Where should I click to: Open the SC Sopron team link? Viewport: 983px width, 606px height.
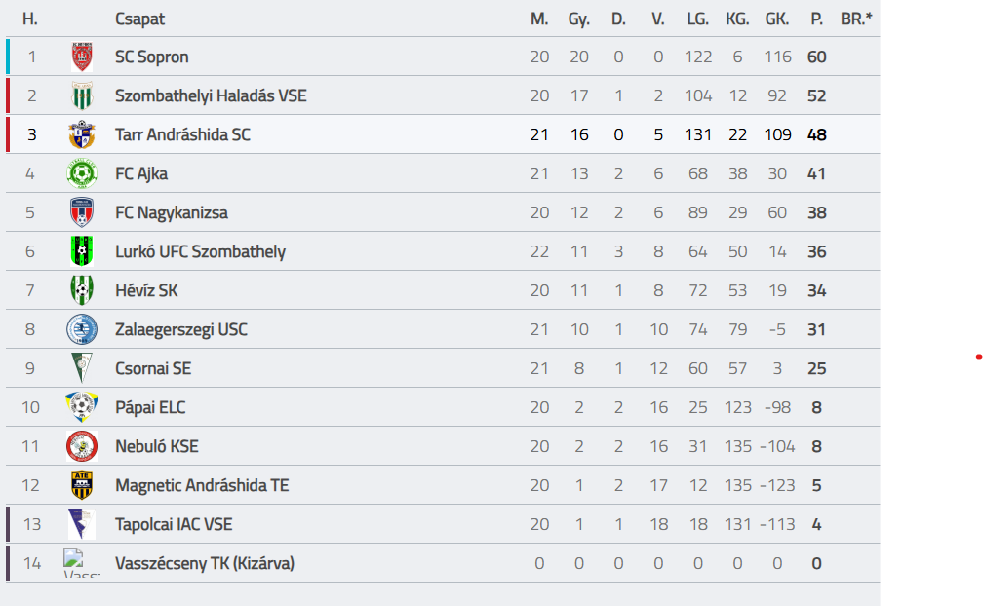(152, 57)
